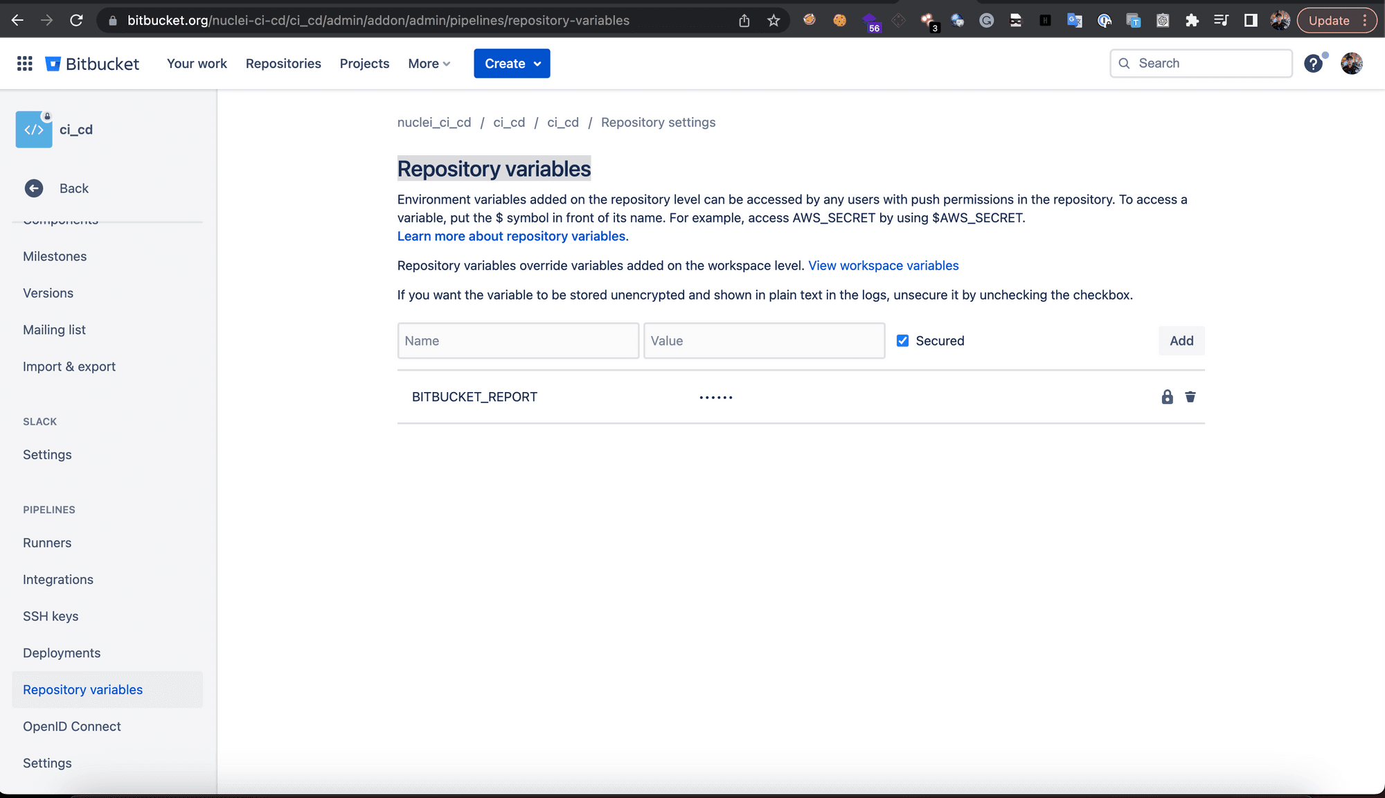Open the help question mark icon
This screenshot has width=1385, height=798.
(1313, 64)
